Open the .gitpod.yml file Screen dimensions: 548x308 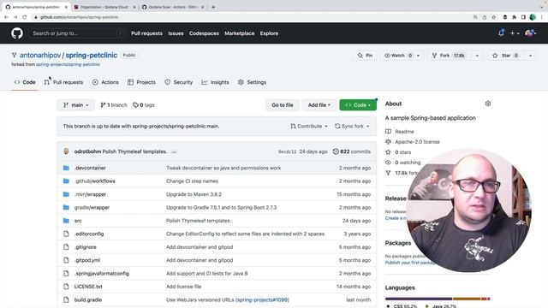pyautogui.click(x=87, y=260)
